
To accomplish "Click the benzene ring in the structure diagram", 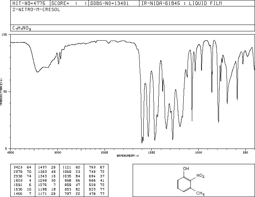I will pyautogui.click(x=184, y=185).
